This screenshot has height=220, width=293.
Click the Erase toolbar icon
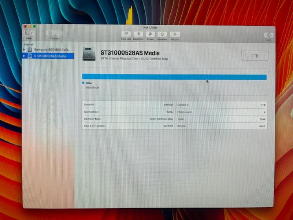(x=150, y=34)
